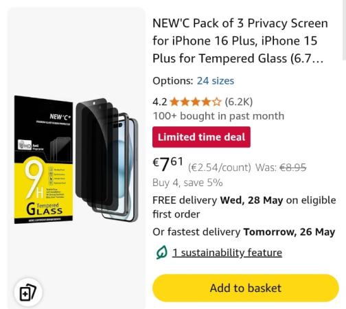The width and height of the screenshot is (346, 309).
Task: Click the crossed-out €8.95 previous price
Action: [293, 168]
